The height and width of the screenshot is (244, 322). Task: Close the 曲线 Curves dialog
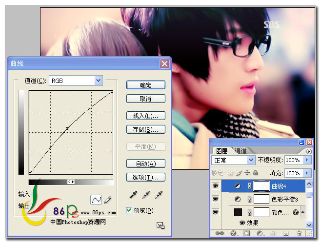[x=164, y=63]
